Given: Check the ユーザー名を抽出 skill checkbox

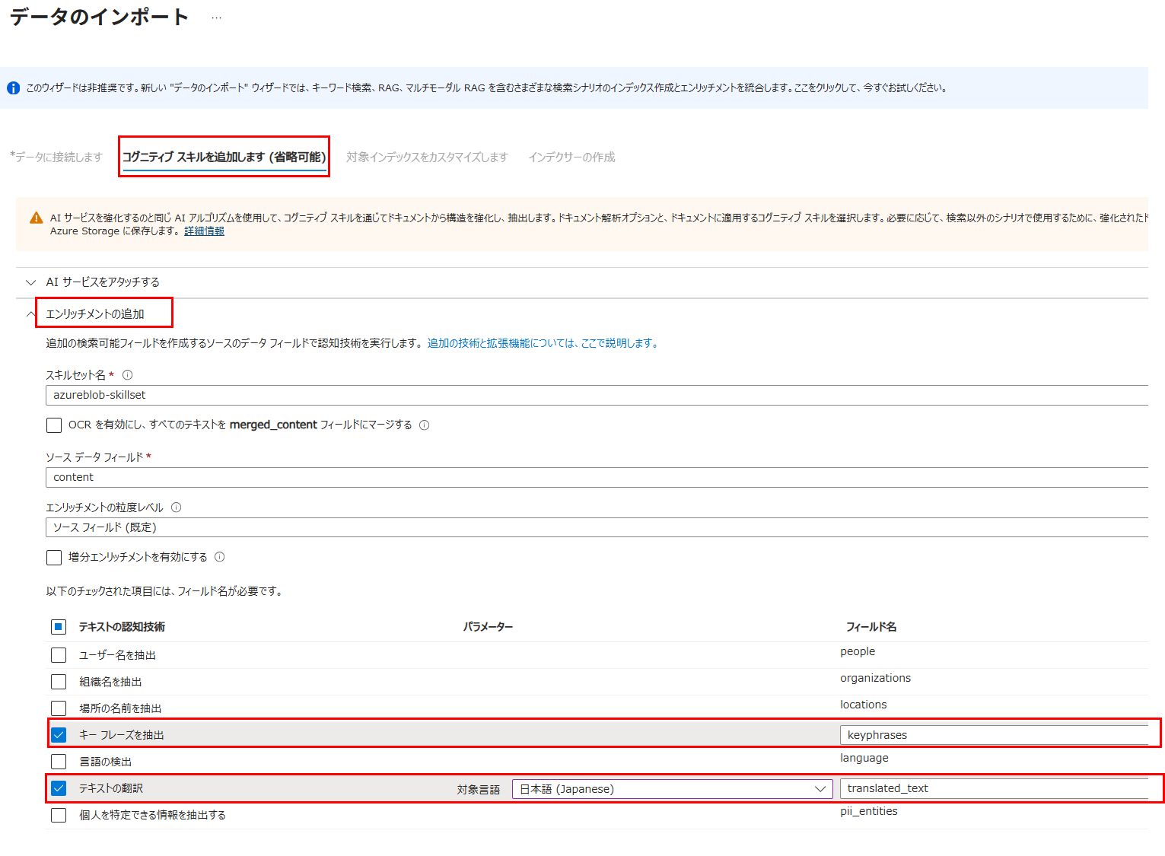Looking at the screenshot, I should [59, 655].
